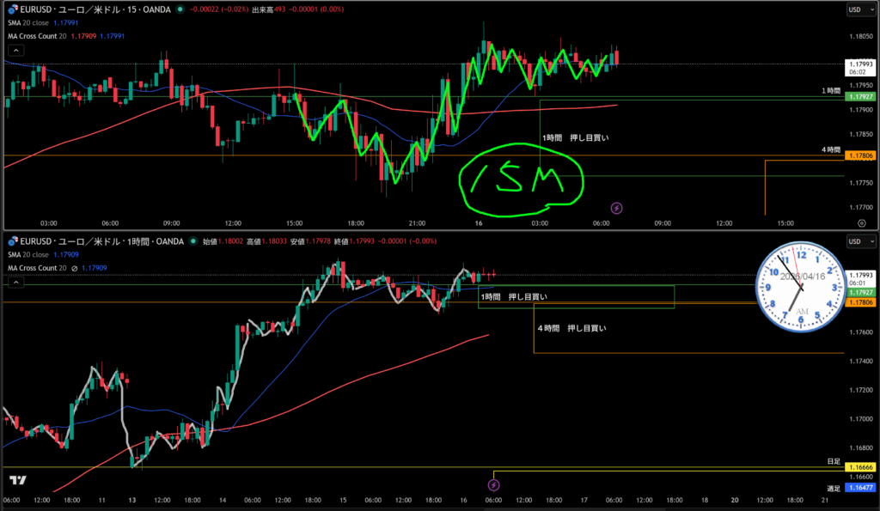The image size is (880, 511).
Task: Click the TradingView logo in lower chart
Action: coord(16,481)
